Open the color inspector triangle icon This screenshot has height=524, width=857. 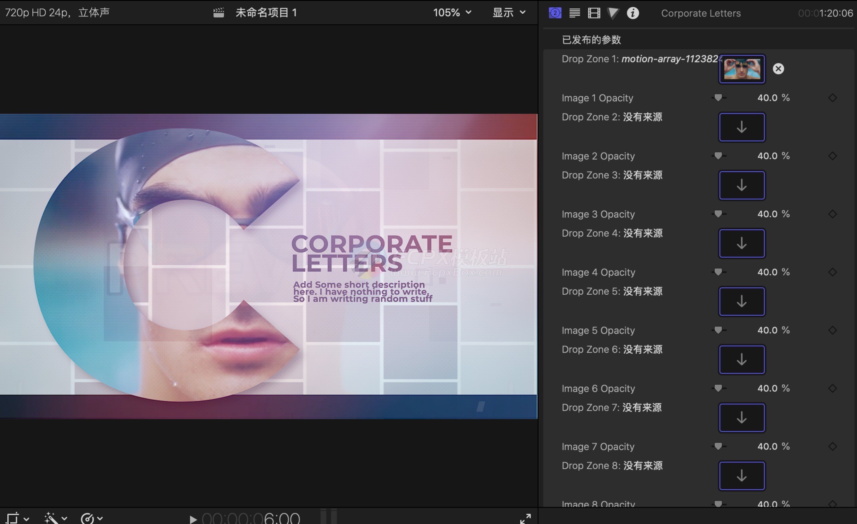(x=613, y=13)
